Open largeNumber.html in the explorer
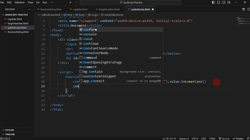Screen dimensions: 250x140 (x=18, y=23)
